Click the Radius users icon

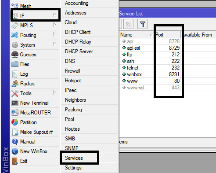click(15, 84)
